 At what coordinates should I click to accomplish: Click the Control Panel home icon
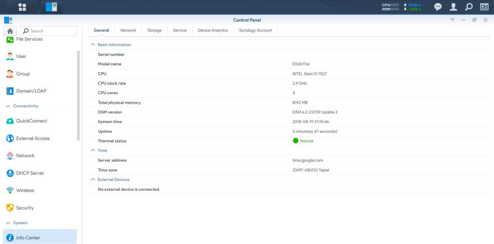point(10,31)
